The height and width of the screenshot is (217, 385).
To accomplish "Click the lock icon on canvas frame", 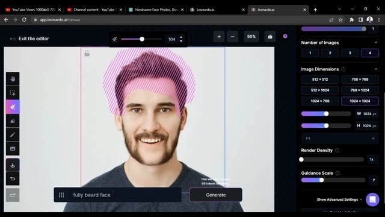I will pos(87,54).
